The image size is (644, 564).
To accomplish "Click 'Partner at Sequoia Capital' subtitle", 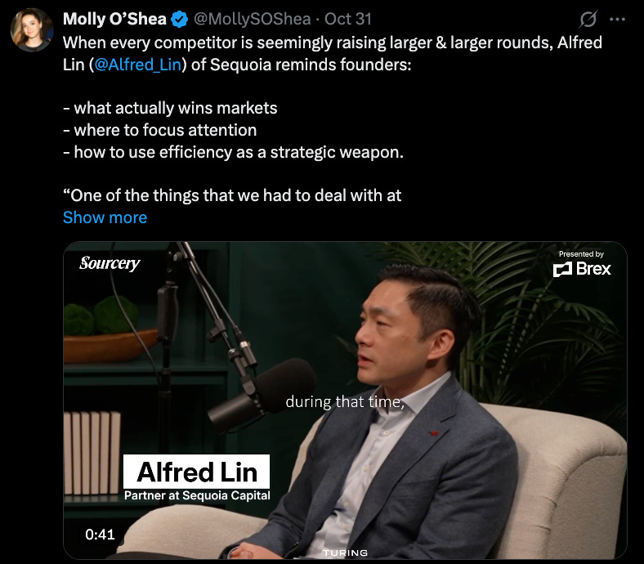I will click(x=197, y=495).
